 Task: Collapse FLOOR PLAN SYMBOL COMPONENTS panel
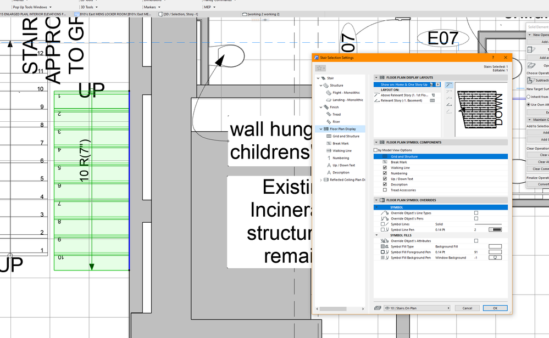tap(376, 143)
